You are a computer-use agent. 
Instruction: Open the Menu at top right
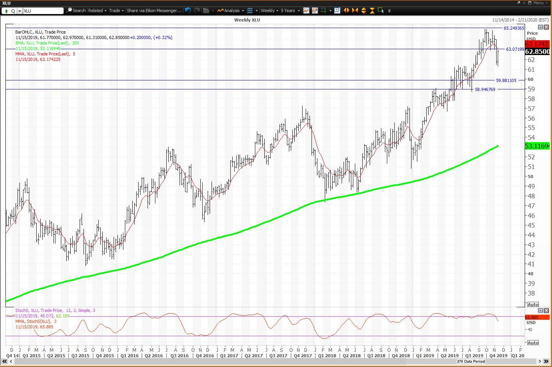(x=539, y=3)
